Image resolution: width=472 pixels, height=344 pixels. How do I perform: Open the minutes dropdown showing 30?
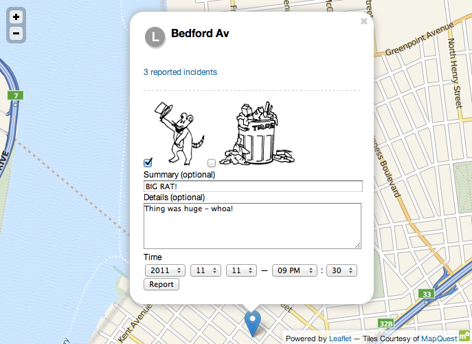341,270
